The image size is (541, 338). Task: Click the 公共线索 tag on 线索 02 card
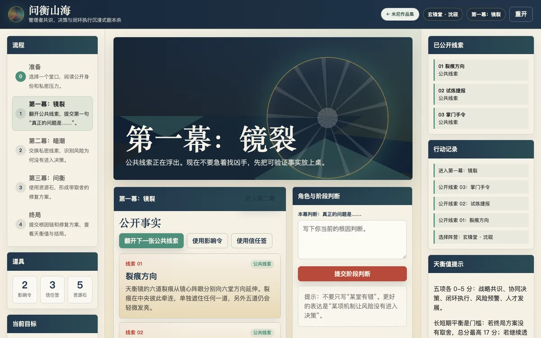point(262,333)
